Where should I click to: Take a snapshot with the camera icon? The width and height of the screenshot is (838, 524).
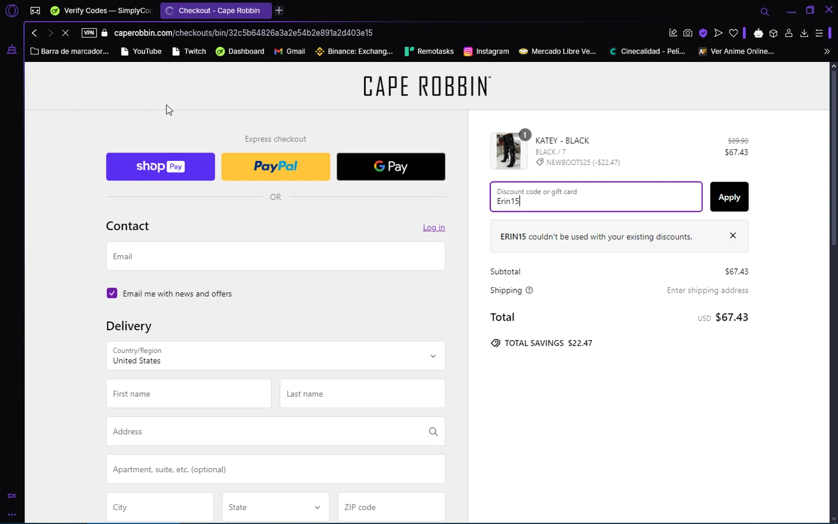click(688, 33)
